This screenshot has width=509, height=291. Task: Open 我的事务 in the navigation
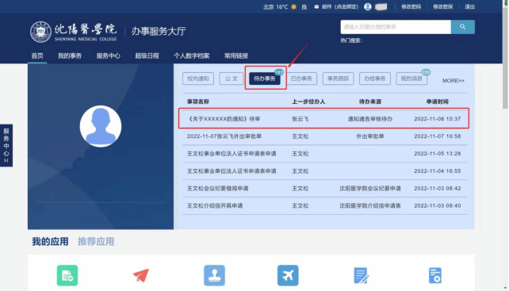tap(70, 56)
